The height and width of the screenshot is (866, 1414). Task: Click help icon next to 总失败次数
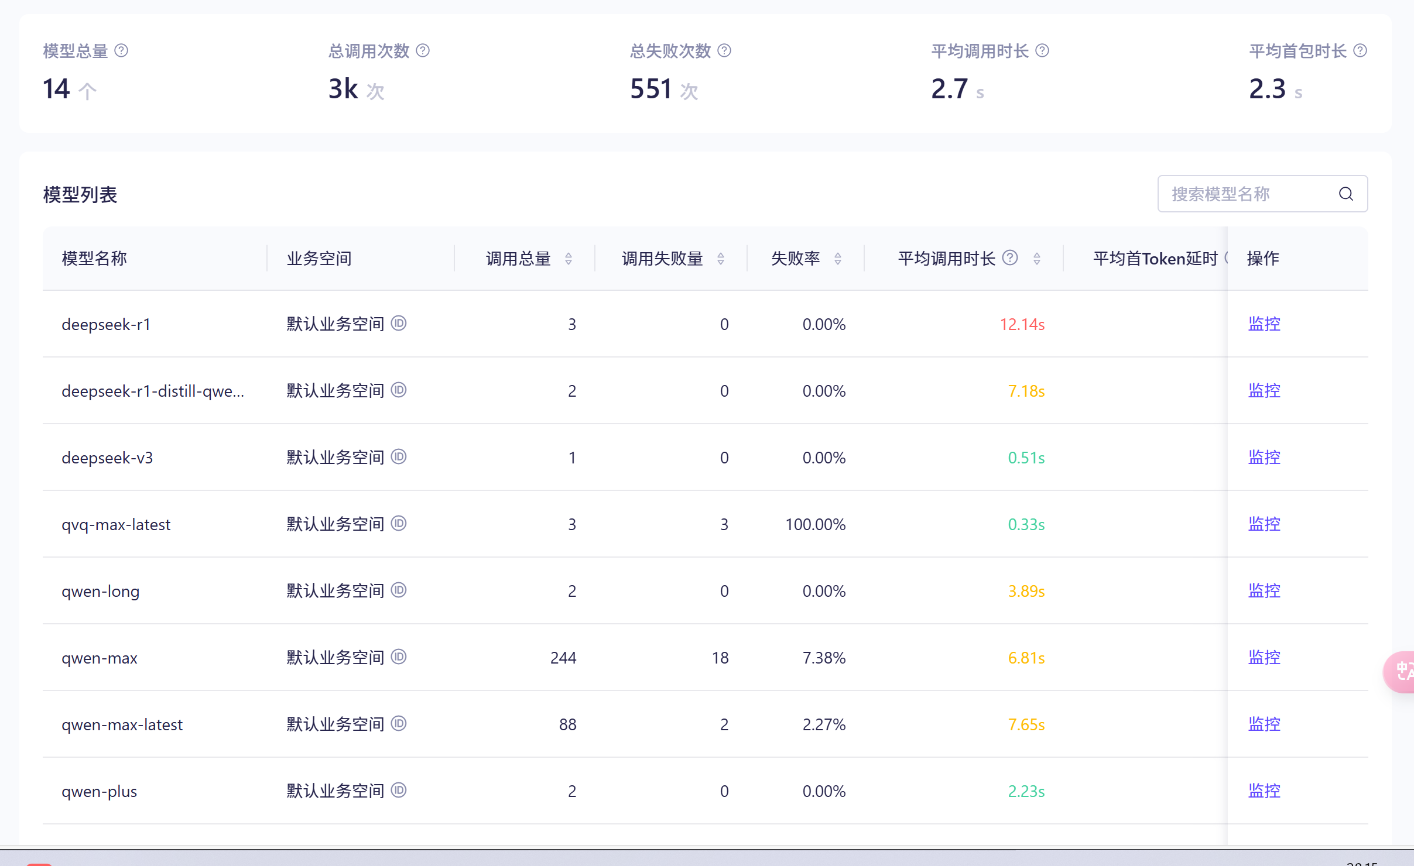(724, 51)
